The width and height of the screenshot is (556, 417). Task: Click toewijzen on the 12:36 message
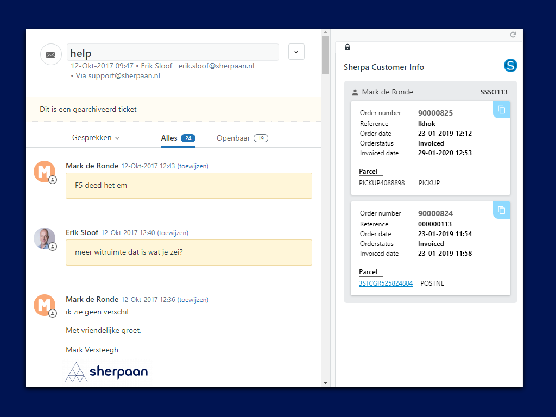[x=193, y=300]
